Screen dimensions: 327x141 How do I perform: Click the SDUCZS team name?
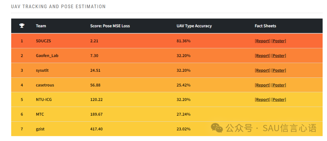pyautogui.click(x=43, y=41)
